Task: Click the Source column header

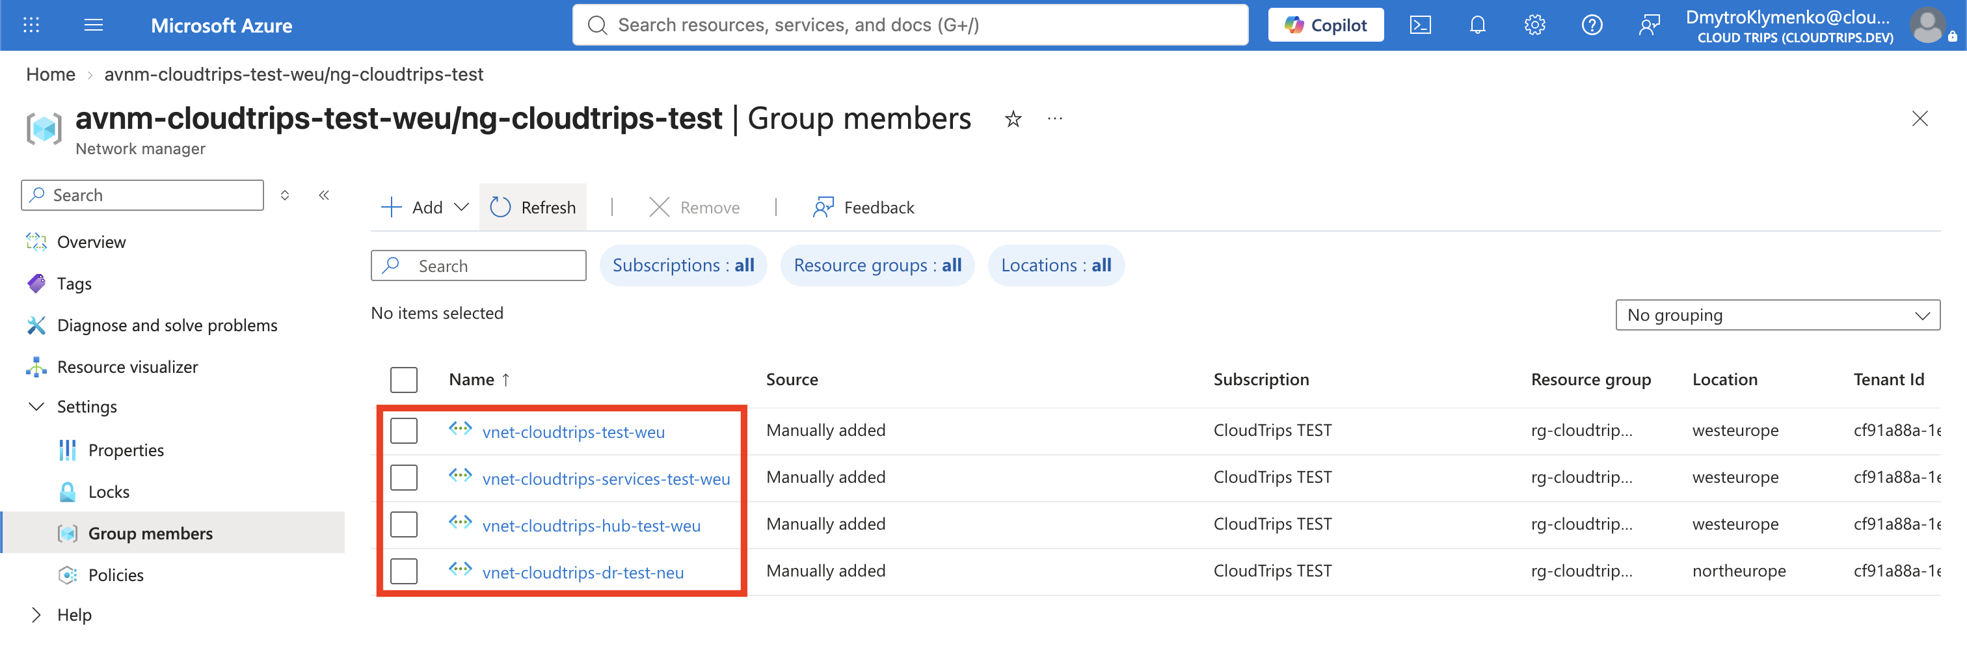Action: pos(792,379)
